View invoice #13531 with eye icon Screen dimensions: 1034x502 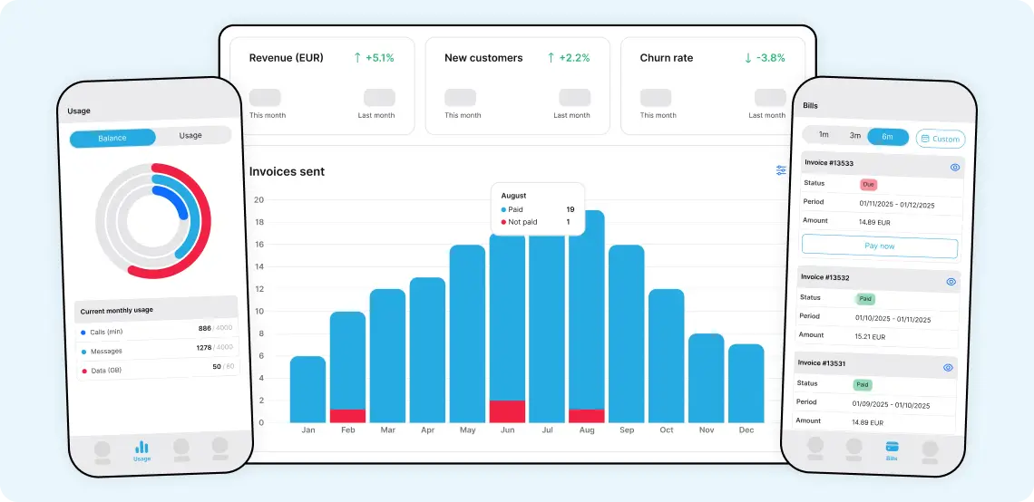(x=948, y=367)
